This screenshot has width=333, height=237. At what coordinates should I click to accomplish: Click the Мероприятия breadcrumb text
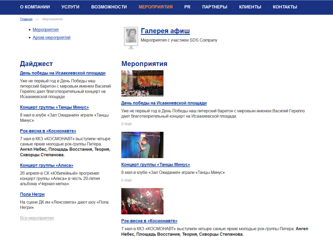point(53,19)
